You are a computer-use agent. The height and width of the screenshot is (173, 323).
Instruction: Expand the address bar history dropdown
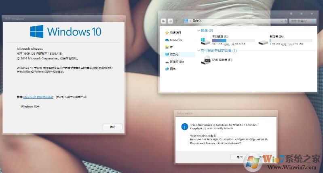[x=282, y=21]
